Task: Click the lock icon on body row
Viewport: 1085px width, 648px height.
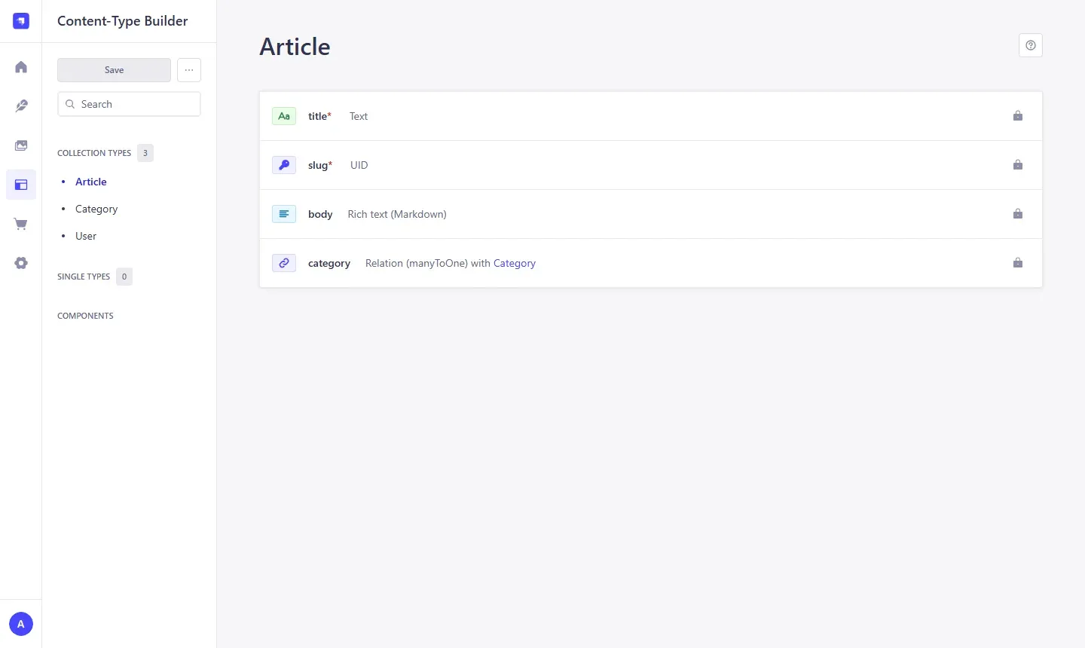Action: [1018, 214]
